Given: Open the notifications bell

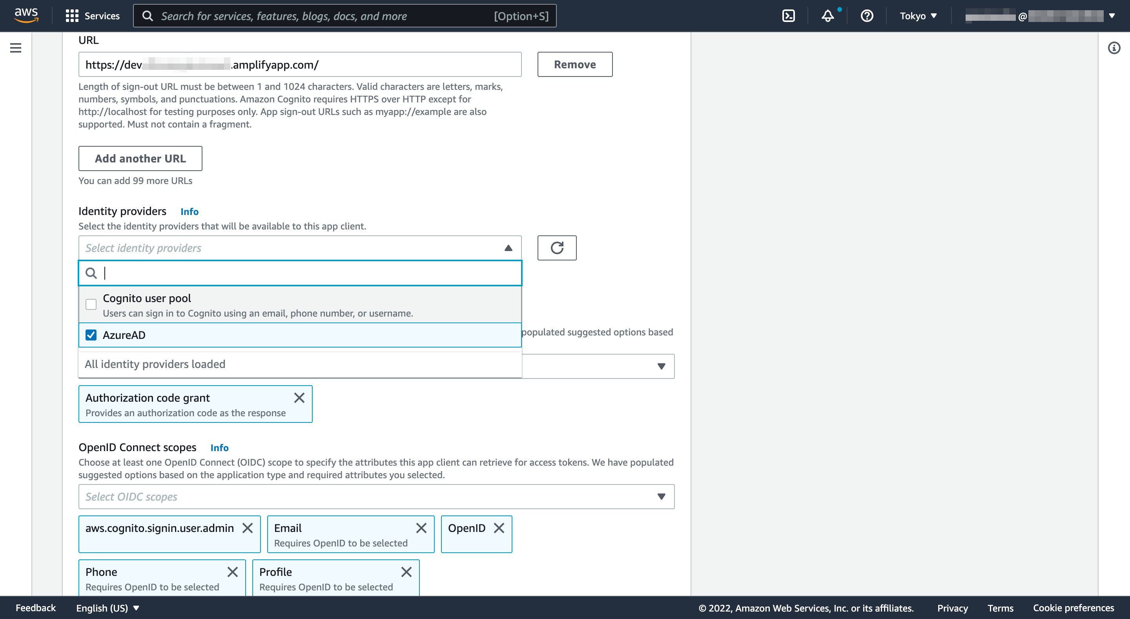Looking at the screenshot, I should coord(828,15).
